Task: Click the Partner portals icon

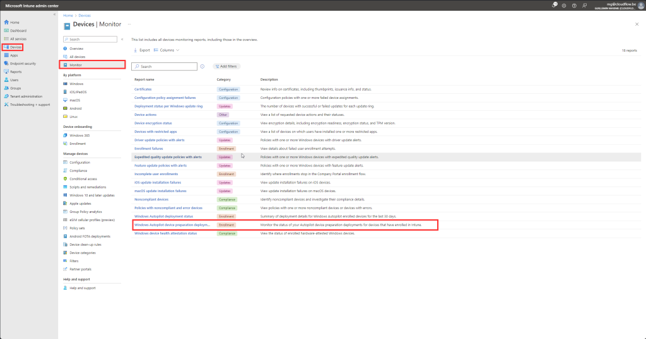Action: coord(65,269)
